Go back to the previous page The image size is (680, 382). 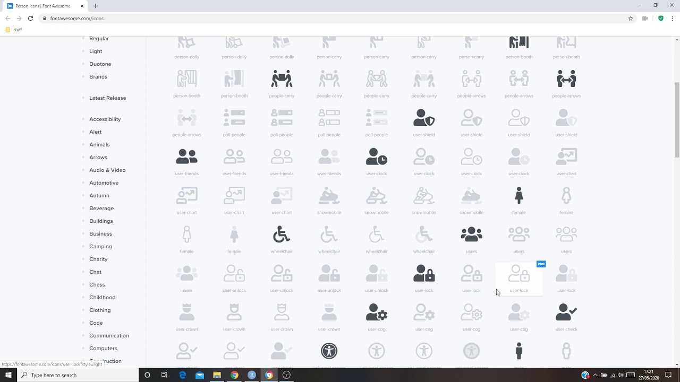point(7,18)
